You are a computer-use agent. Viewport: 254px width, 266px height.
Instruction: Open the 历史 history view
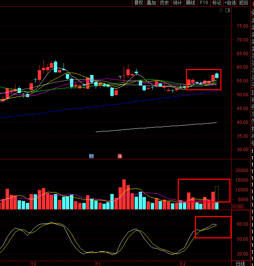(x=165, y=3)
